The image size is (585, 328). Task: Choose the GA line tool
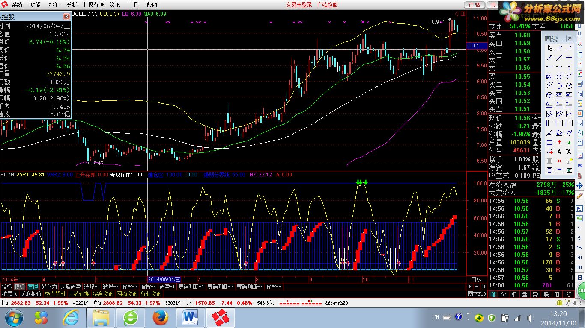click(569, 95)
